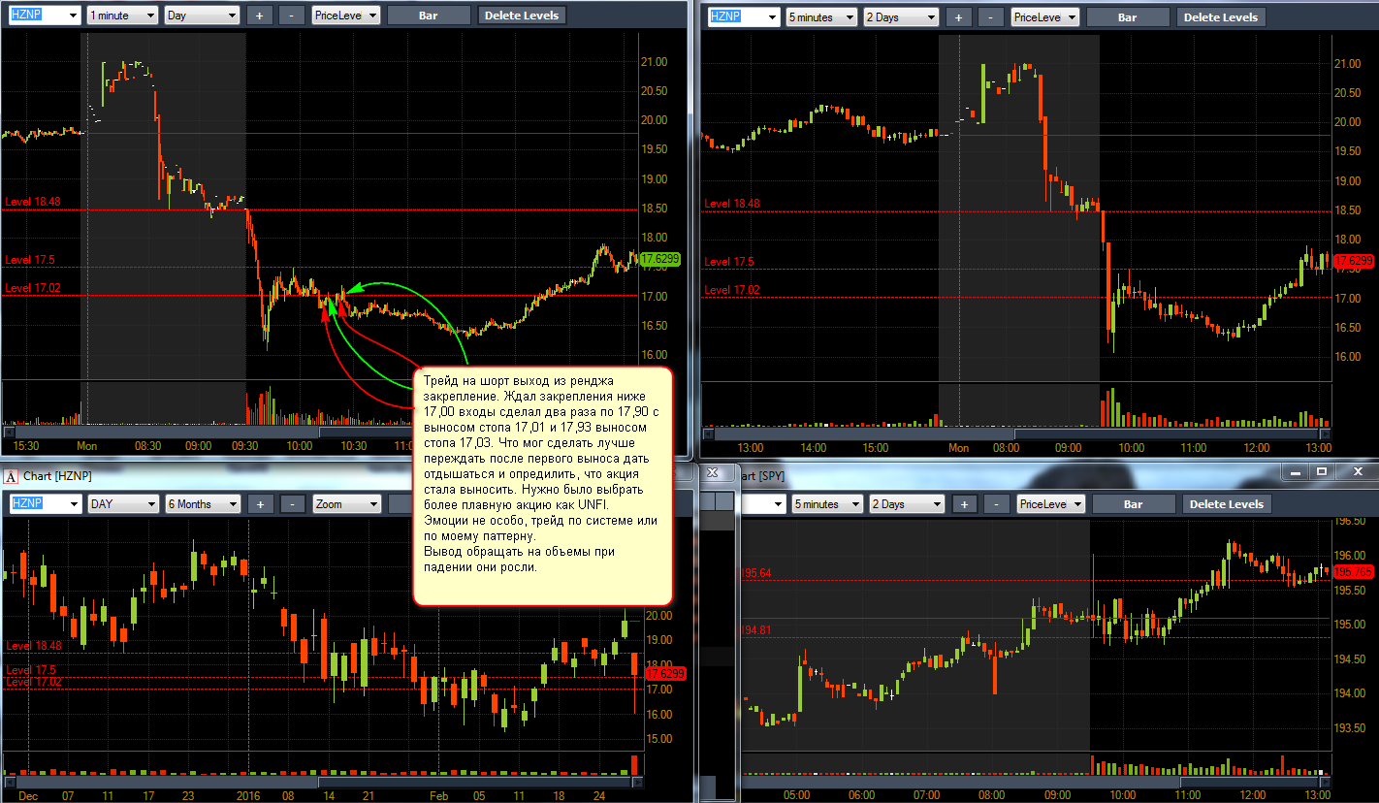Image resolution: width=1379 pixels, height=803 pixels.
Task: Click the horizontal scrollbar thumb on daily chart
Action: point(167,782)
